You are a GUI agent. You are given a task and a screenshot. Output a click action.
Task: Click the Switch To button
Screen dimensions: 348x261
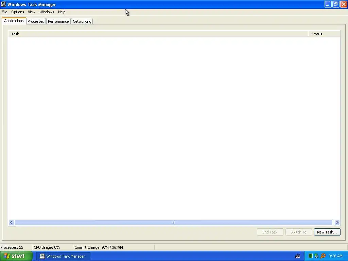[298, 232]
